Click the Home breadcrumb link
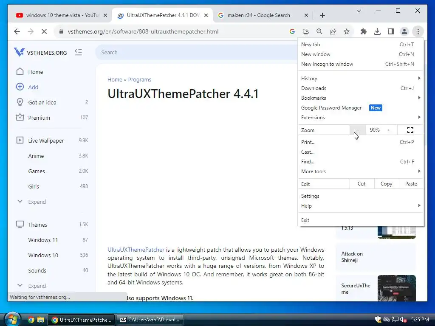This screenshot has height=326, width=435. (115, 79)
